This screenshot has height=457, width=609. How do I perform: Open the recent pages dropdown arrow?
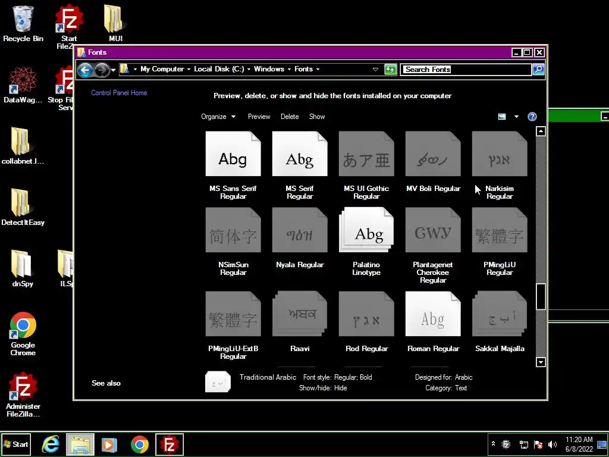(x=114, y=70)
